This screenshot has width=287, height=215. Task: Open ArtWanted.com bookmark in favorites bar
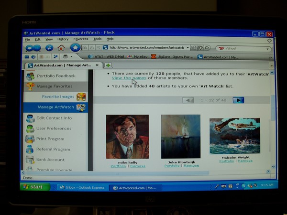pyautogui.click(x=219, y=57)
